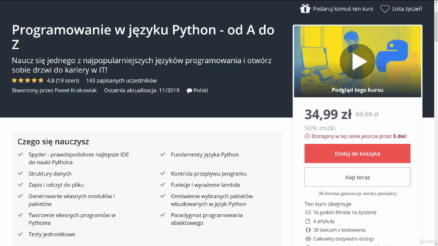Click 'Struktury danych' list item text
438x246 pixels.
[50, 174]
